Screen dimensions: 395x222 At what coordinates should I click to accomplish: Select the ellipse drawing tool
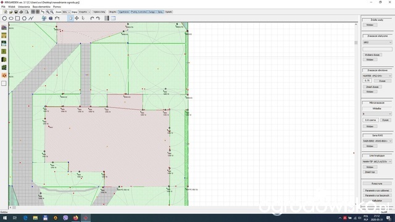point(11,18)
